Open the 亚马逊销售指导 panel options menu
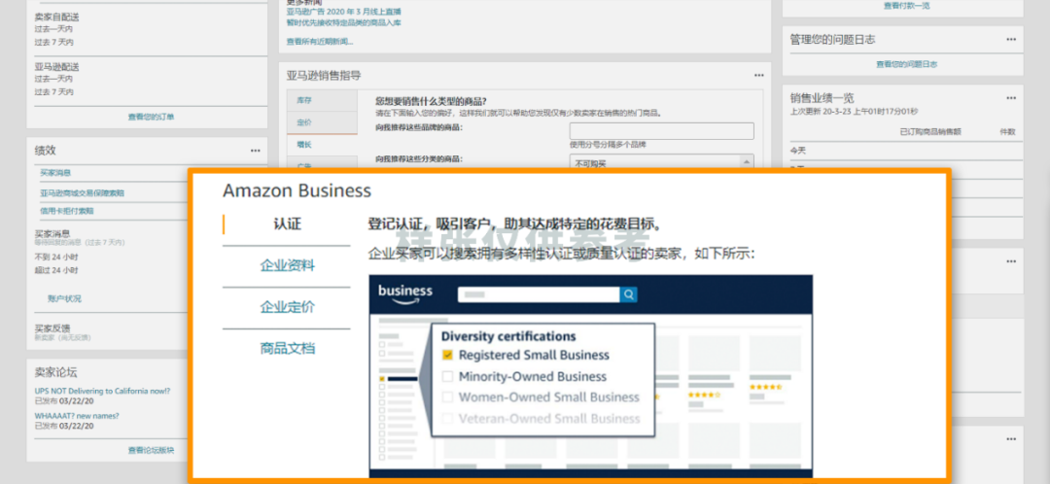 (758, 76)
